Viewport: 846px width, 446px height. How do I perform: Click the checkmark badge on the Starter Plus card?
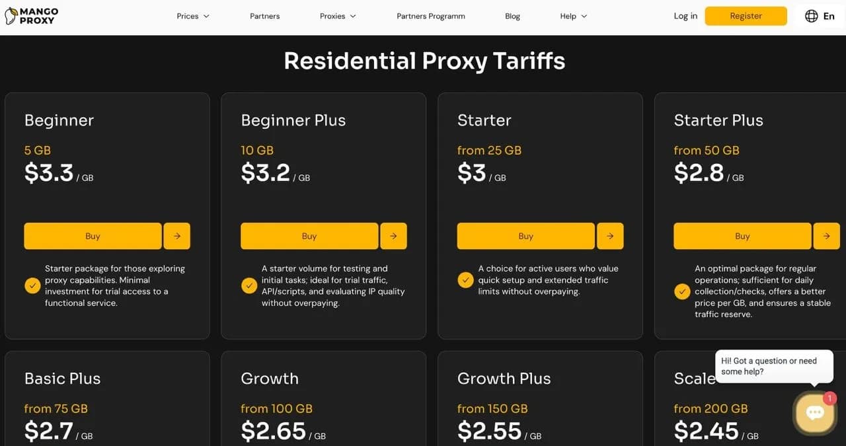(x=681, y=291)
